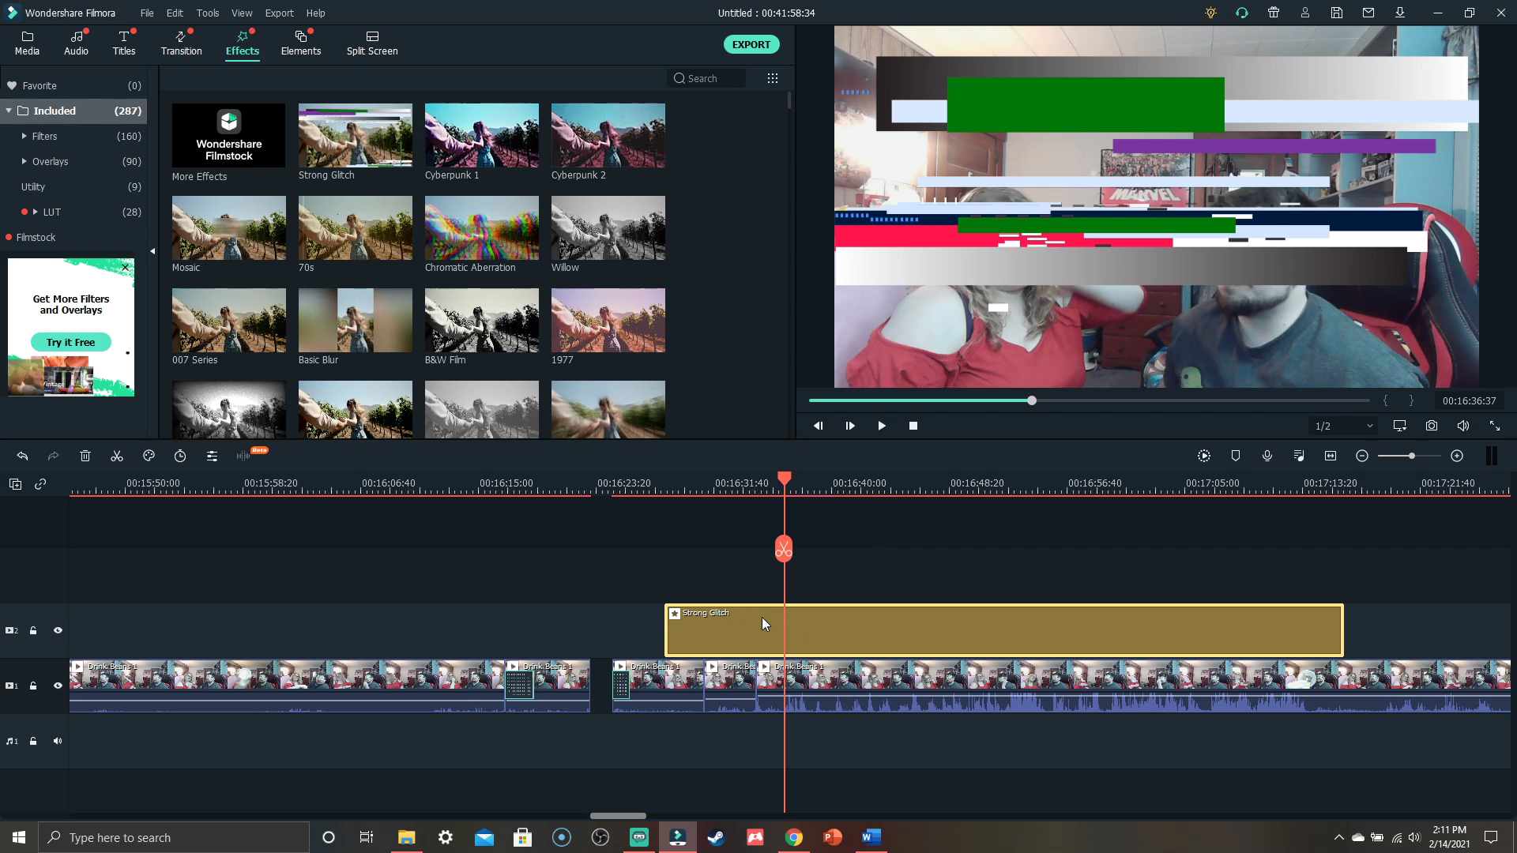Click the preview display monitor icon
Viewport: 1517px width, 853px height.
(1400, 426)
